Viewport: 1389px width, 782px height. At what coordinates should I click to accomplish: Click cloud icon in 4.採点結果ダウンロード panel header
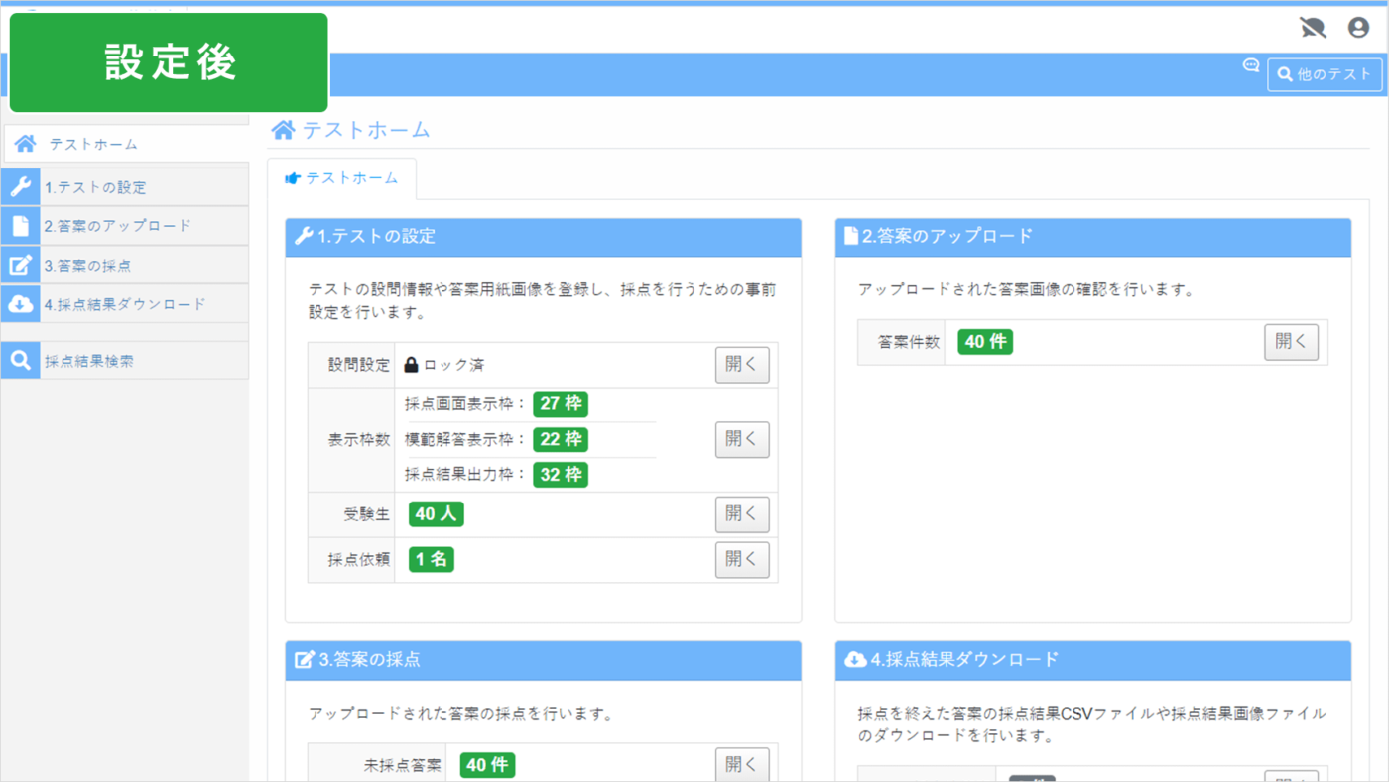click(854, 659)
